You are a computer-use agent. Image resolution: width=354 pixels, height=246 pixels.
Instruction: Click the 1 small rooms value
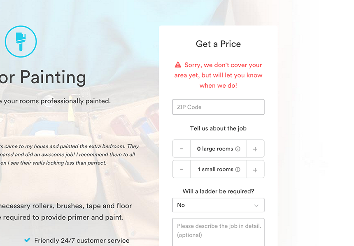point(215,169)
